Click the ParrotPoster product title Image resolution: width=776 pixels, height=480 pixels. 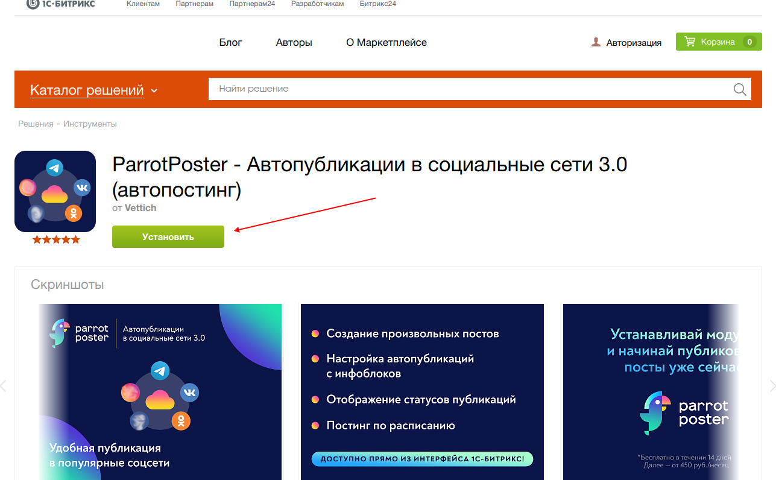click(x=370, y=177)
